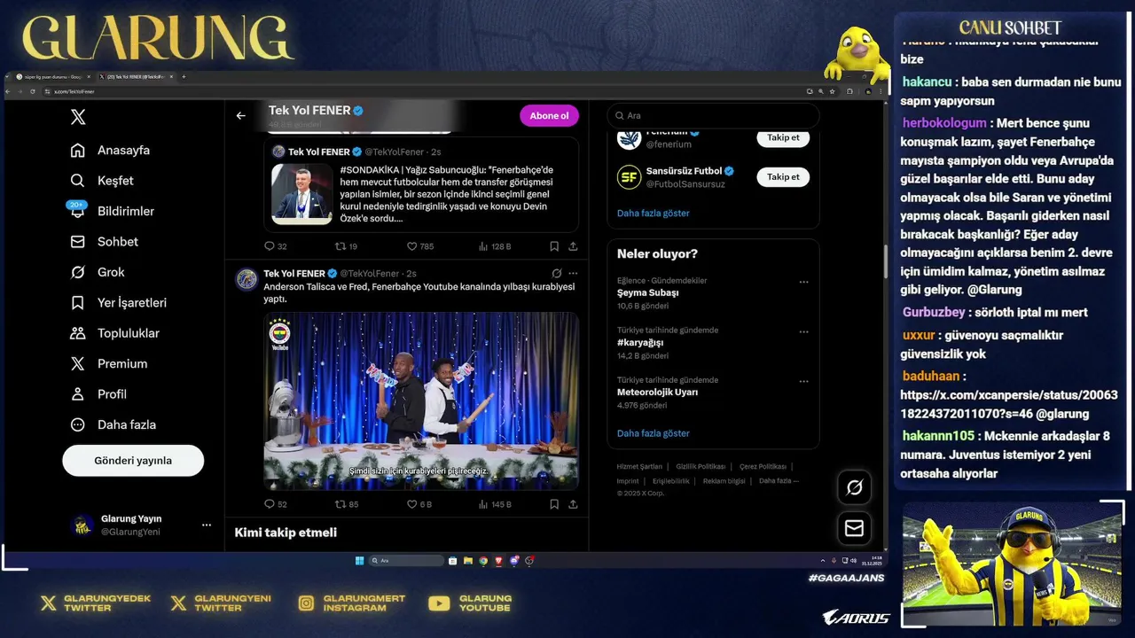
Task: Open the Sansürsüz Futbol profile avatar
Action: [629, 177]
